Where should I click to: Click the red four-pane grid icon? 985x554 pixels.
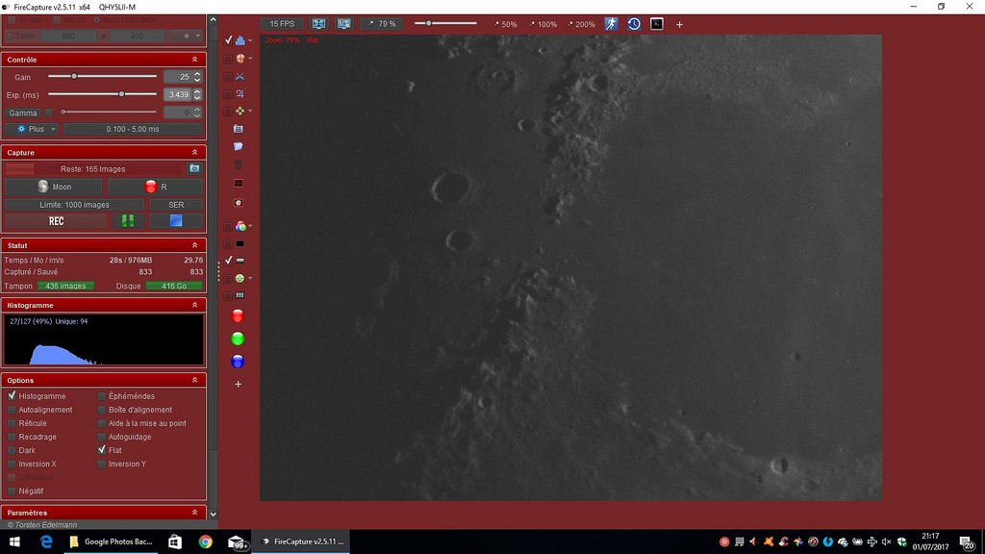(239, 184)
